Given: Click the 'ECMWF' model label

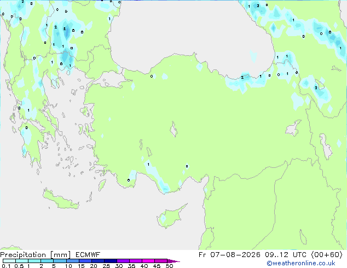Looking at the screenshot, I should click(88, 255).
